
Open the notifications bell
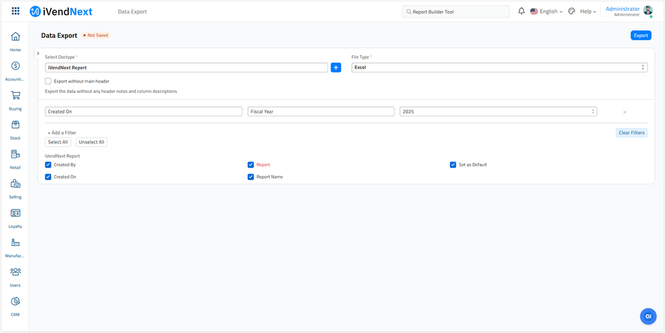click(521, 12)
